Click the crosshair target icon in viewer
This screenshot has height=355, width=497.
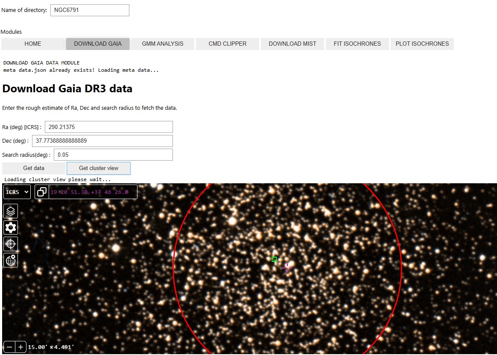pos(11,244)
